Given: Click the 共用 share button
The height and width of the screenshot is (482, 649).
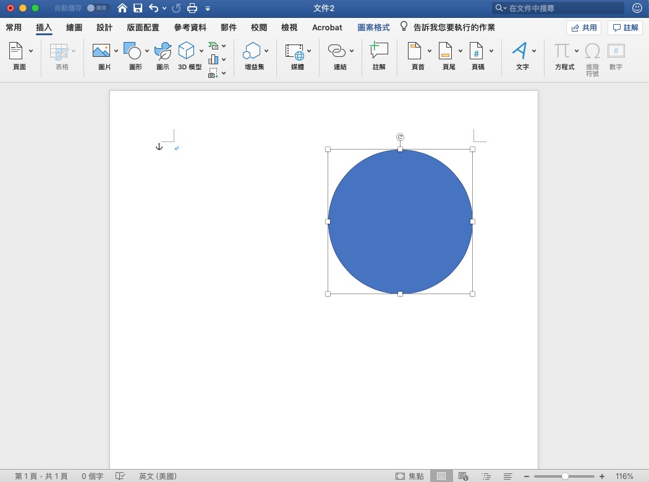Looking at the screenshot, I should 583,28.
